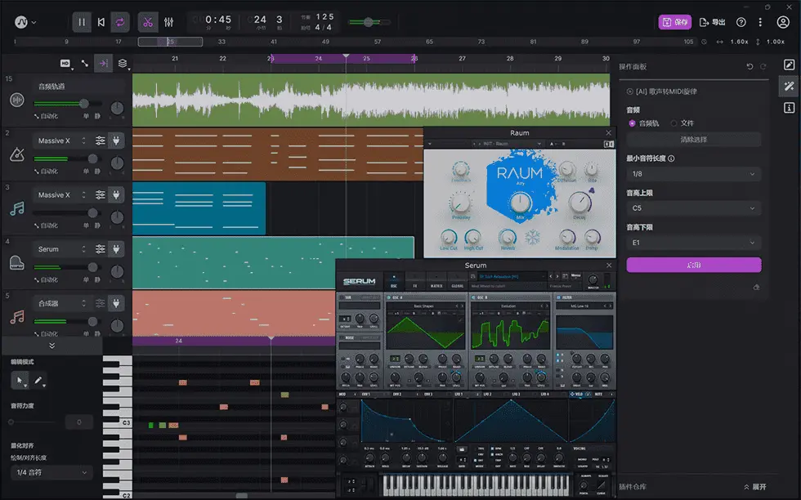Solo track 2 with the 单 button
This screenshot has width=801, height=500.
tap(86, 171)
